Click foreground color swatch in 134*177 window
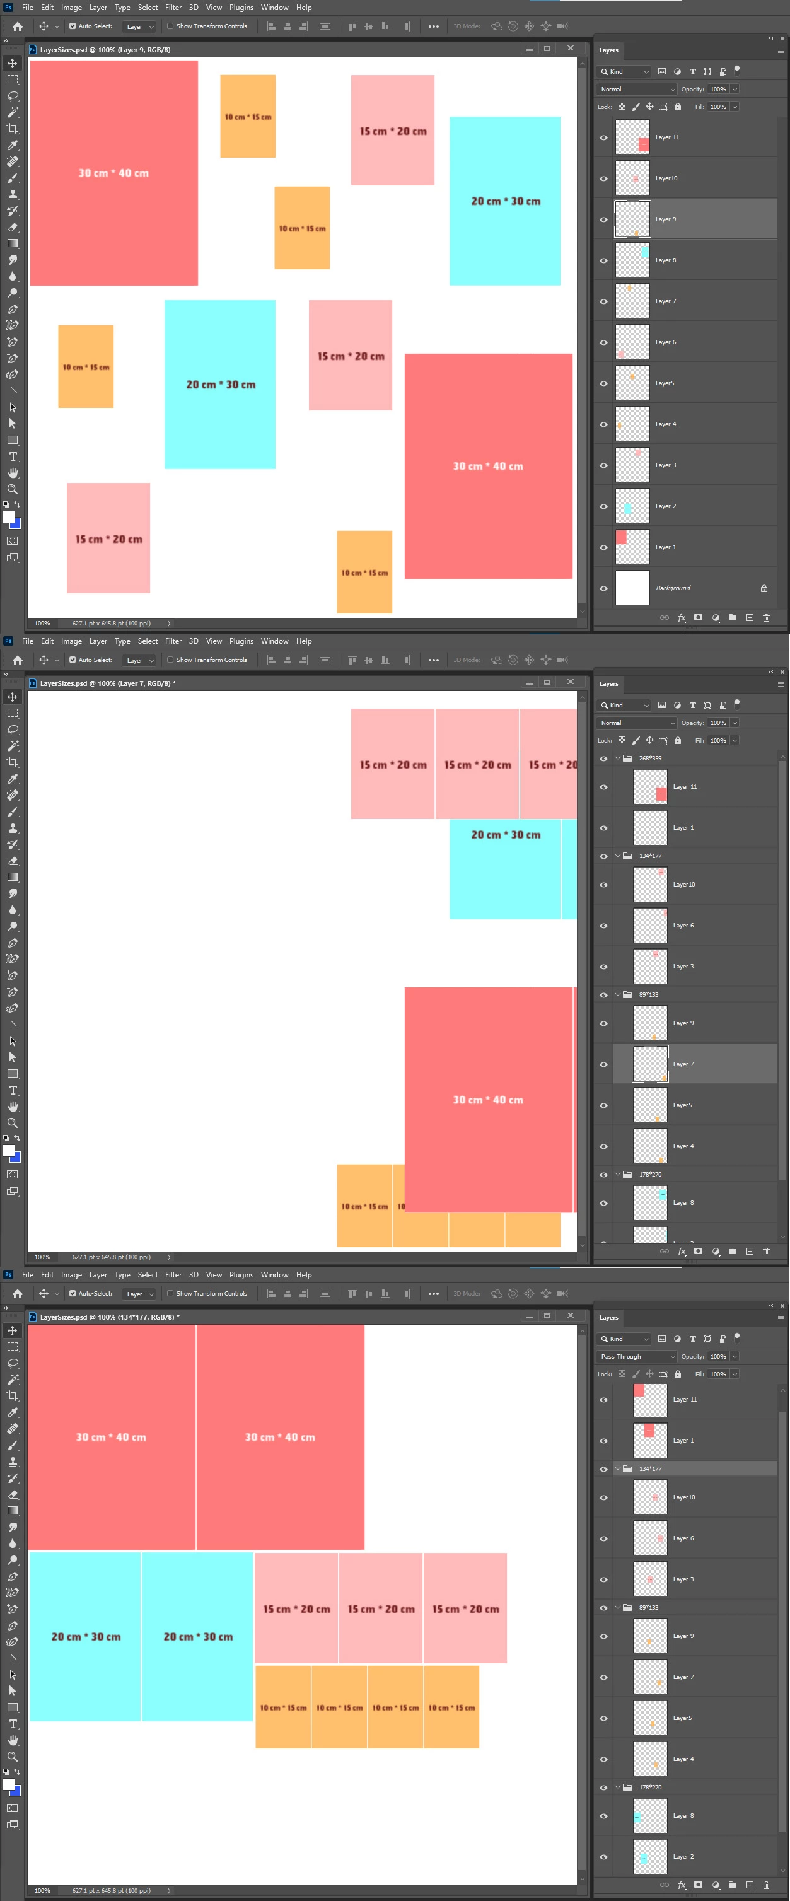Screen dimensions: 790x1901 point(9,1784)
